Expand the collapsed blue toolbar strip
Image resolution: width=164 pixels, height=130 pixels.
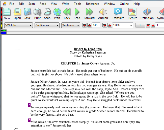[x=4, y=33]
